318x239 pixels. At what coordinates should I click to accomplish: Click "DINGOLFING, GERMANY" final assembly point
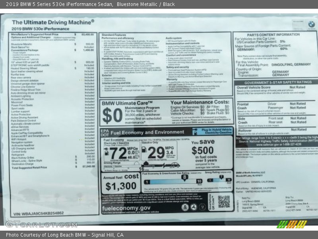291,65
